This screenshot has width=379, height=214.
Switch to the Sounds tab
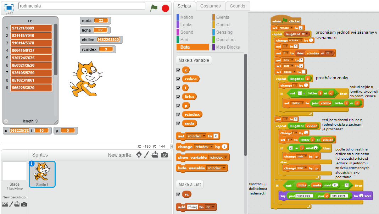pos(238,6)
